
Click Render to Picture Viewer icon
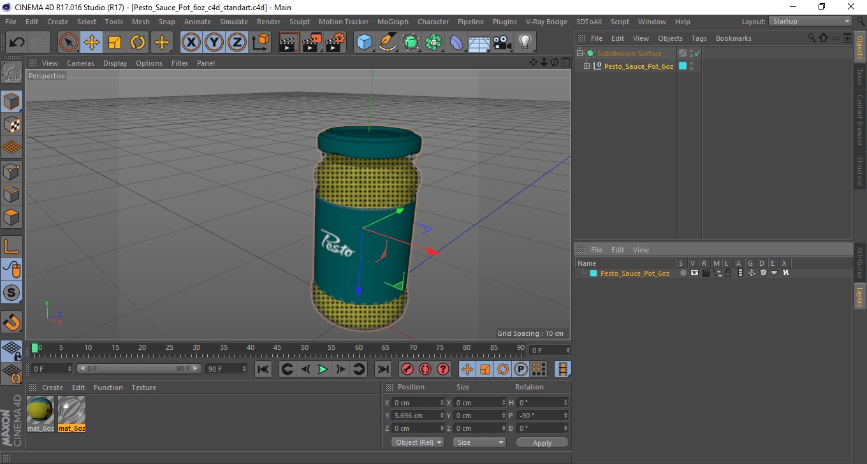[x=312, y=43]
